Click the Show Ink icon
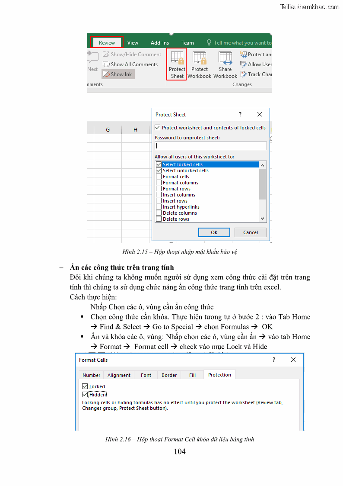Image resolution: width=343 pixels, height=486 pixels. point(106,74)
